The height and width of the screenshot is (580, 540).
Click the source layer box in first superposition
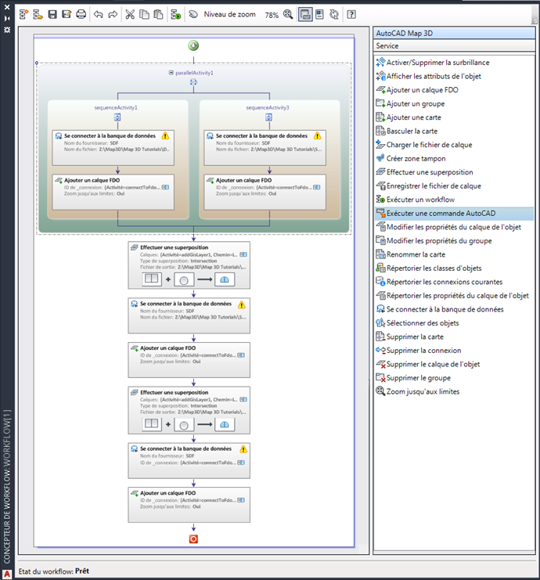point(152,279)
